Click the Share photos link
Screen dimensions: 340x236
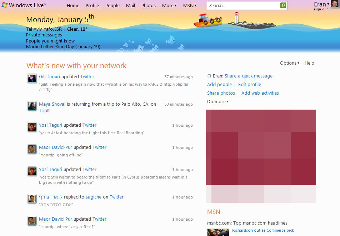click(221, 93)
